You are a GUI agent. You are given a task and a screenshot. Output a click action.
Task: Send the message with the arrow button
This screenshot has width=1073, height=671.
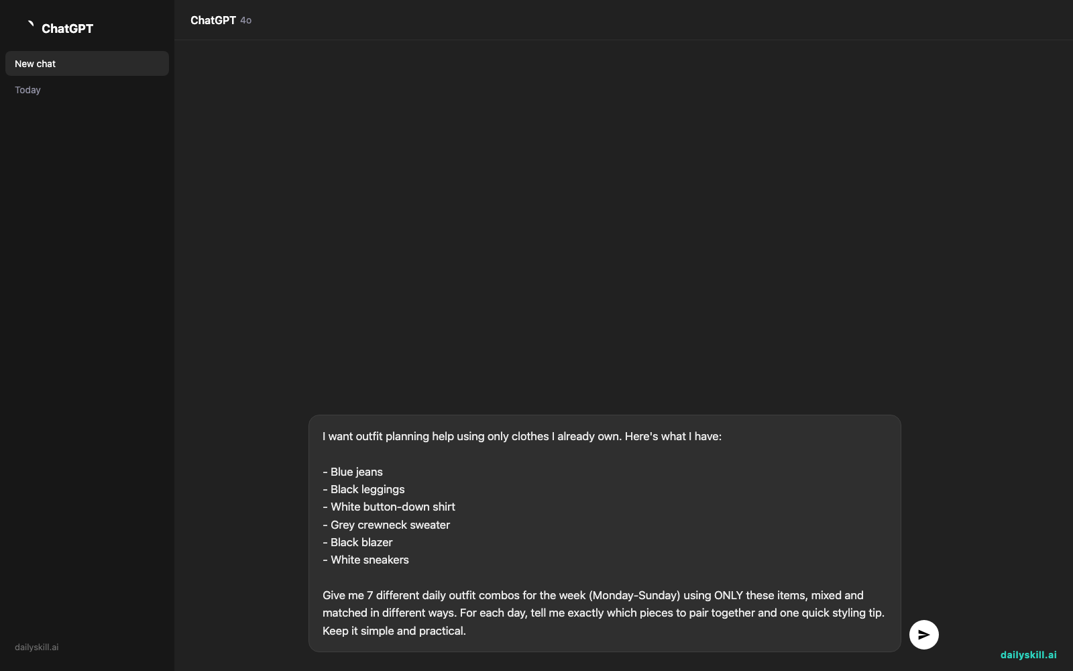[x=923, y=635]
